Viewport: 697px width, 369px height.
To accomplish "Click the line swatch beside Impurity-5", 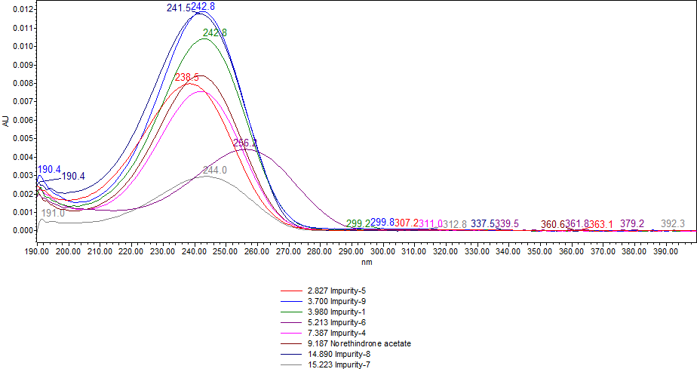I will click(290, 291).
